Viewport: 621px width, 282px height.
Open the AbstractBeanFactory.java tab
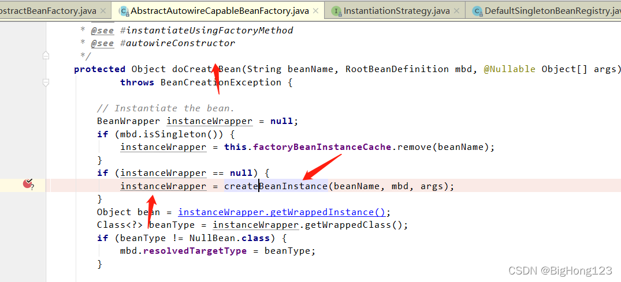49,11
